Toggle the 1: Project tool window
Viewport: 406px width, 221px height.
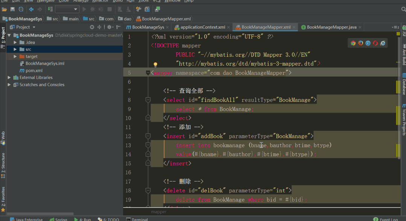point(3,38)
